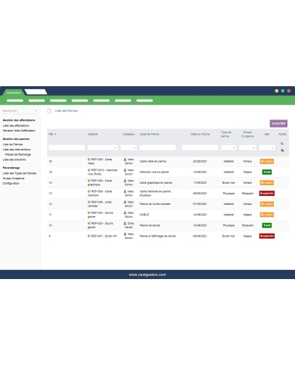Click the Objet de Panne filter input

[x=157, y=147]
